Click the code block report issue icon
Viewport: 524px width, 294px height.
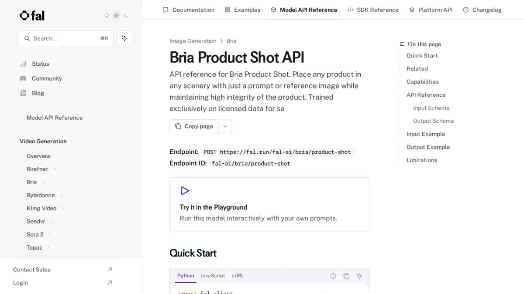(333, 276)
